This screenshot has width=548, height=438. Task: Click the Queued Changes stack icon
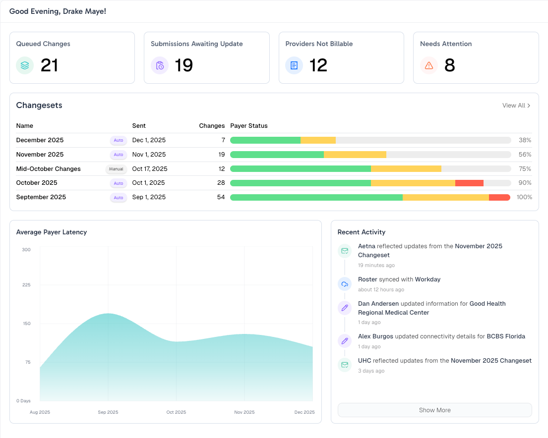25,65
